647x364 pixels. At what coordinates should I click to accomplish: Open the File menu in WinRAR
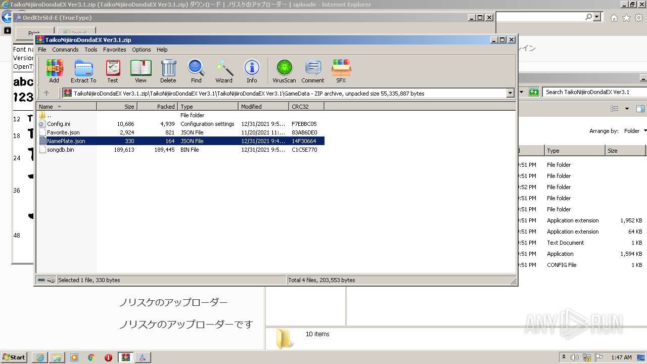pos(42,50)
